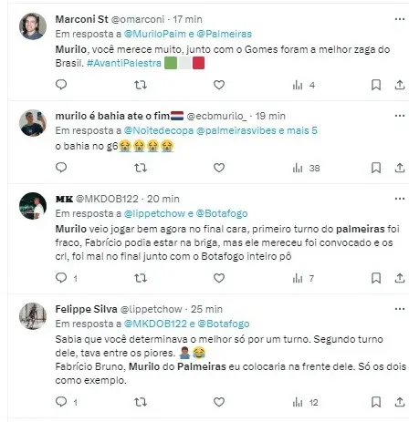The width and height of the screenshot is (409, 422).
Task: Bookmark the tweet by MK
Action: [x=376, y=278]
